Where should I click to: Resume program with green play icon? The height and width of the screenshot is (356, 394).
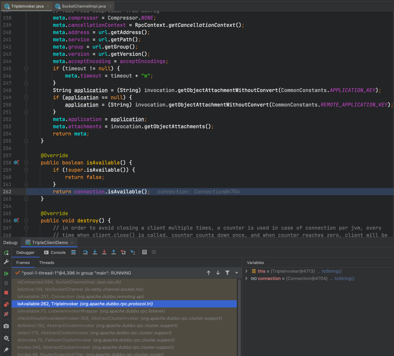click(x=6, y=273)
